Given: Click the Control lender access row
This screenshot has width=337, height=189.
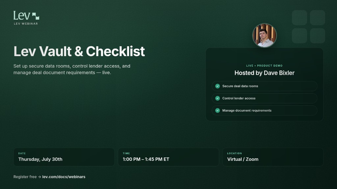Looking at the screenshot, I should pos(264,98).
